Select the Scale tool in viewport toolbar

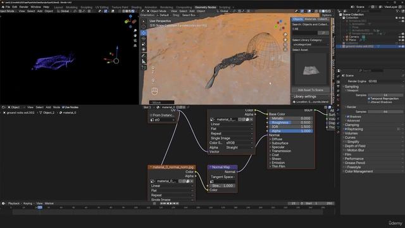tap(144, 44)
